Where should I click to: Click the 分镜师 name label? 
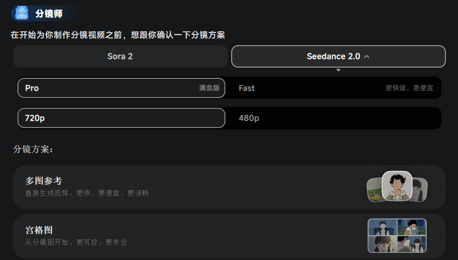[49, 14]
